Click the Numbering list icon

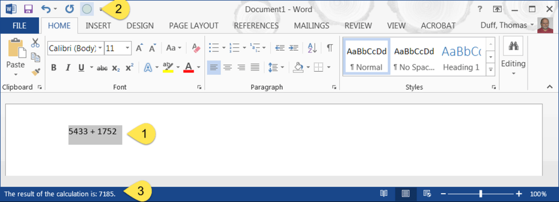[x=234, y=48]
